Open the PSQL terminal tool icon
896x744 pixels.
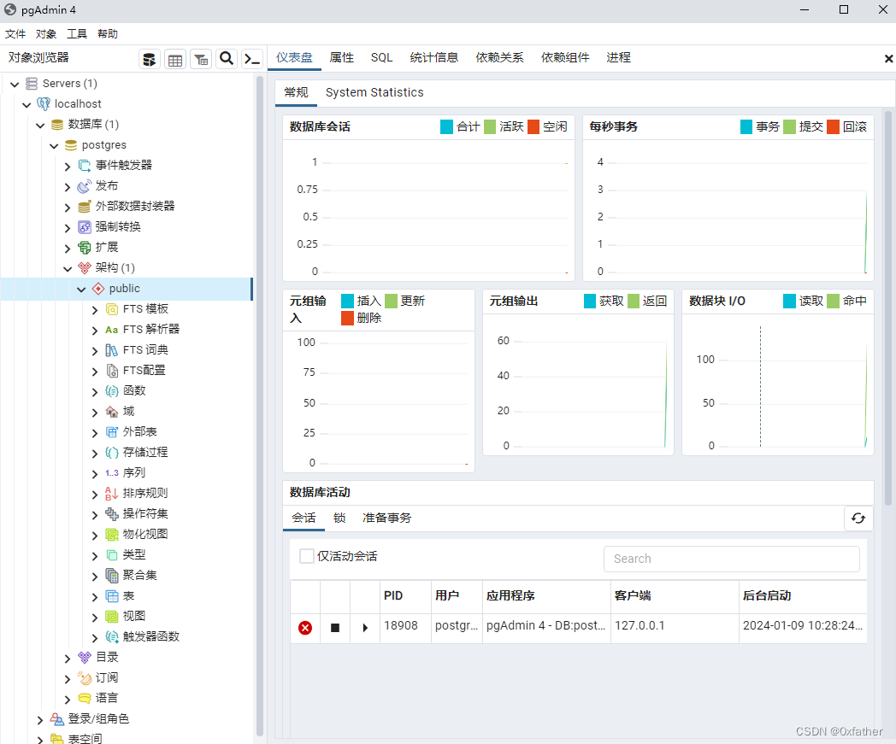coord(251,58)
